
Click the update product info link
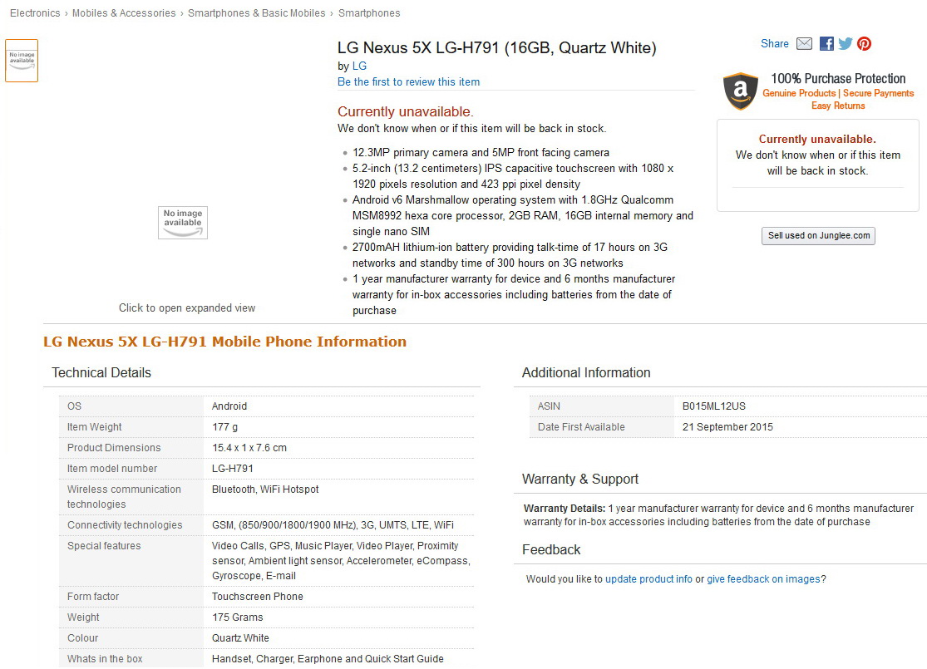pyautogui.click(x=648, y=579)
